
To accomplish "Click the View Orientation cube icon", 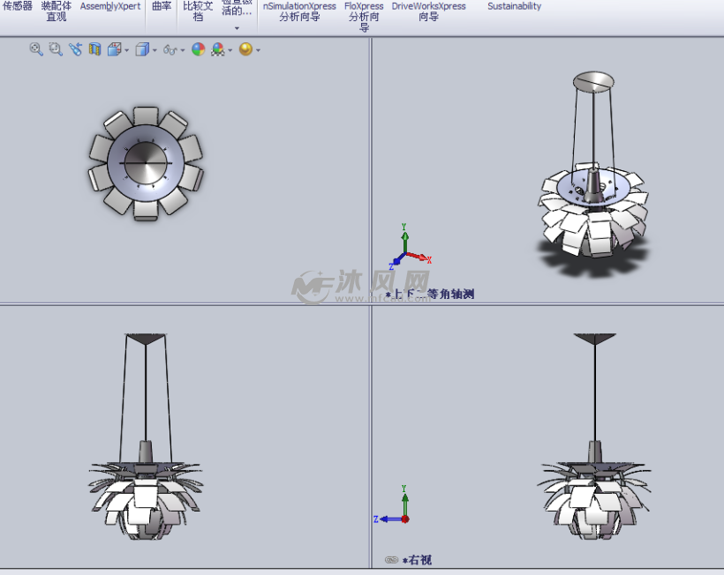I will coord(114,49).
